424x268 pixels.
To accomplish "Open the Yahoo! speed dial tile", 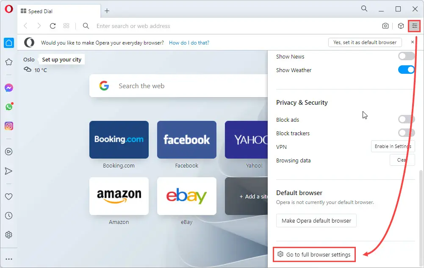I will [247, 140].
